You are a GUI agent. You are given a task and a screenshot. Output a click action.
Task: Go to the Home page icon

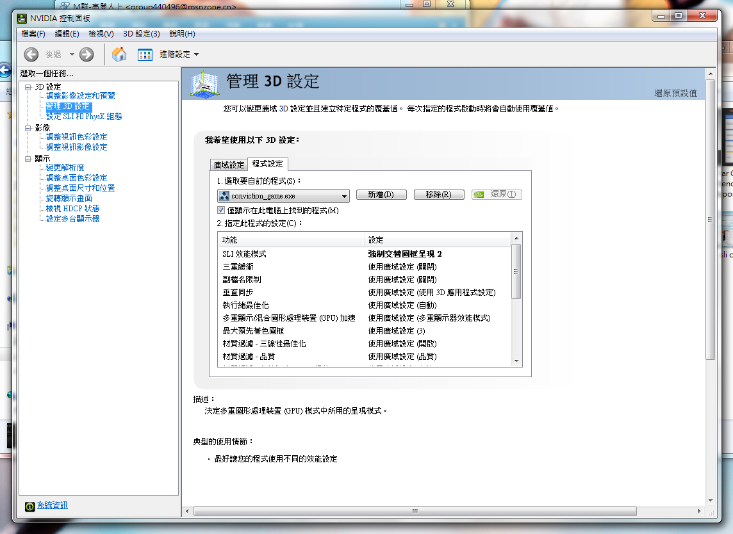(x=119, y=54)
